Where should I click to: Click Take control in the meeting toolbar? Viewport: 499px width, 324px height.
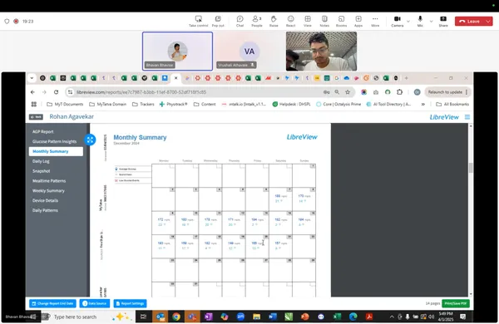198,22
